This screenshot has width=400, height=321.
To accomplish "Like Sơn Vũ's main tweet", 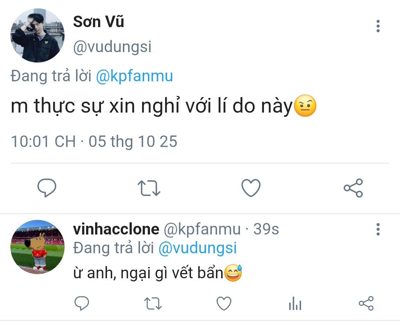I will [251, 188].
